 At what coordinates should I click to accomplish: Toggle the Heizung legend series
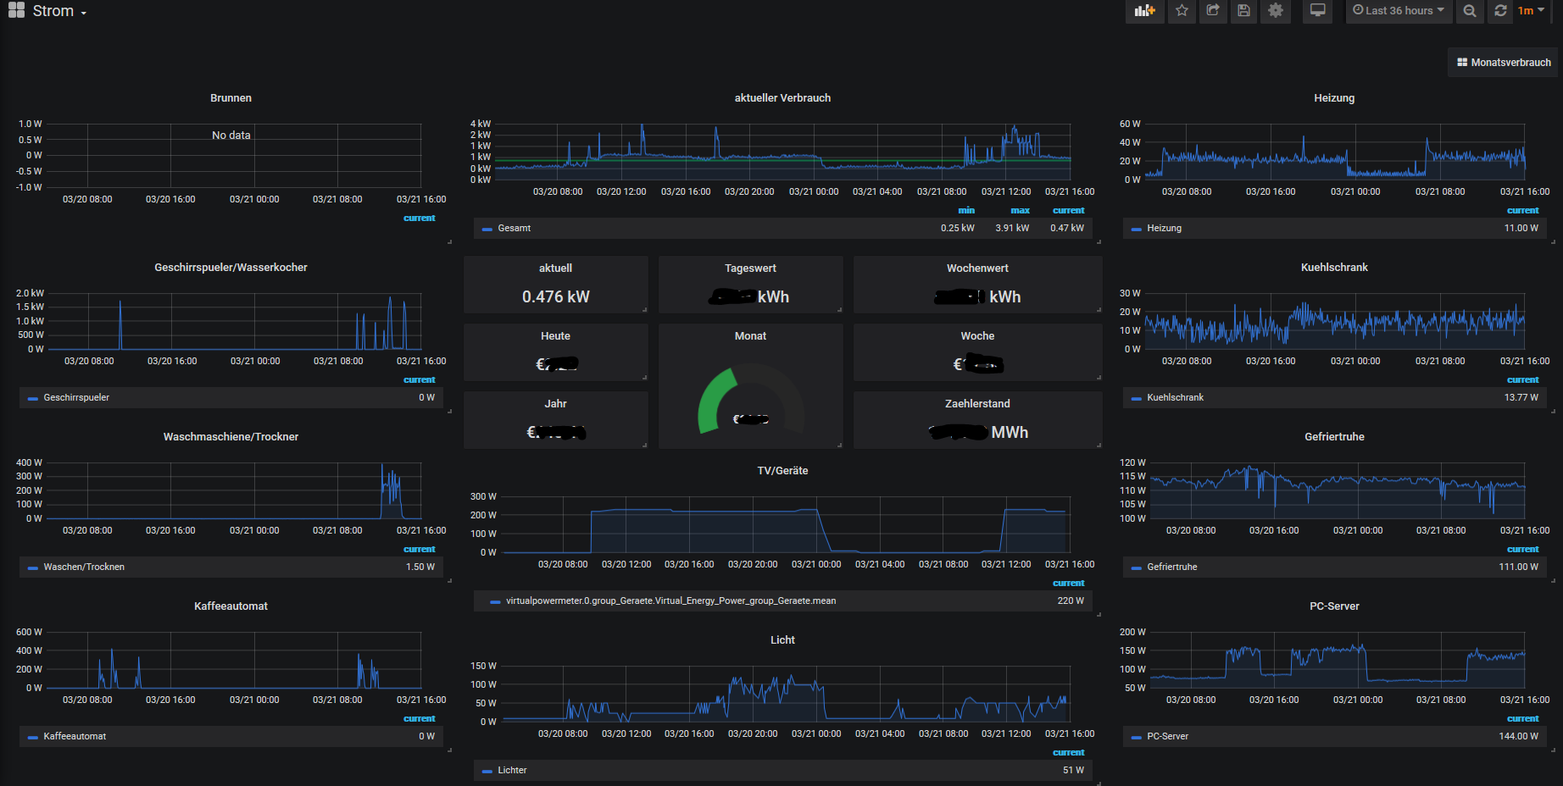click(x=1164, y=228)
